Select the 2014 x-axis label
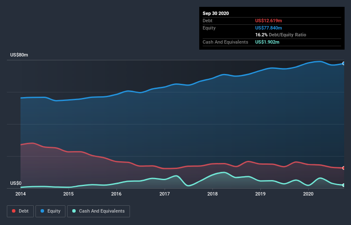The image size is (351, 225). pyautogui.click(x=21, y=194)
